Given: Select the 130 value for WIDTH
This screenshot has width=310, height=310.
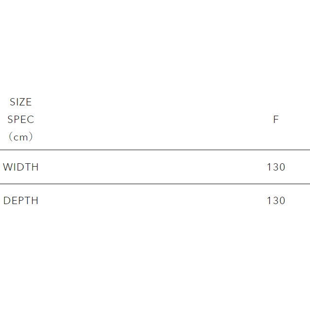Looking at the screenshot, I should [x=276, y=167].
